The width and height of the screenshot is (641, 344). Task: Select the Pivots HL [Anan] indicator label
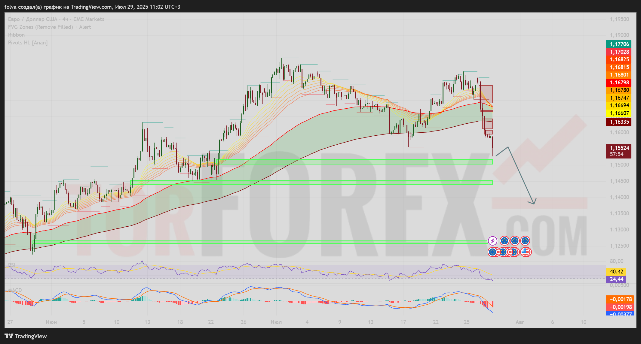tap(28, 43)
